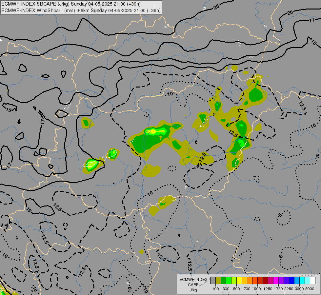Select the bright green legend swatch
Image resolution: width=321 pixels, height=295 pixels.
(229, 281)
